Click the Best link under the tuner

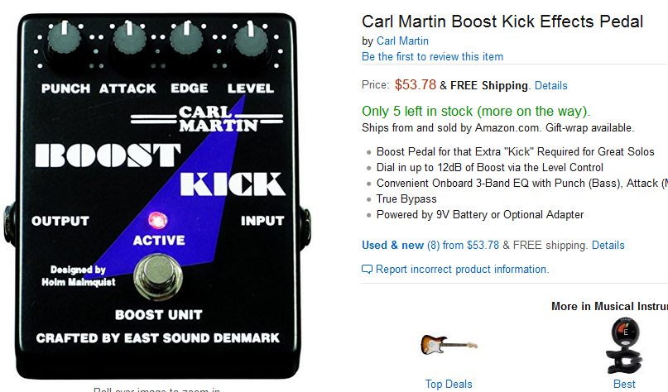point(625,384)
